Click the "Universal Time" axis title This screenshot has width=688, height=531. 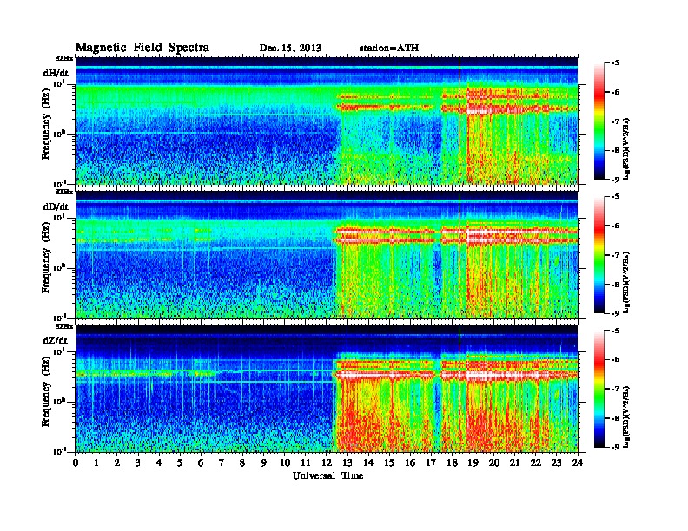327,475
